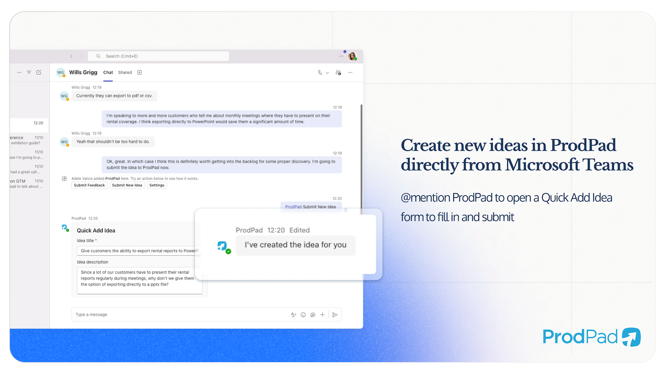The height and width of the screenshot is (374, 665).
Task: Click the Submit New Idea button
Action: click(127, 185)
